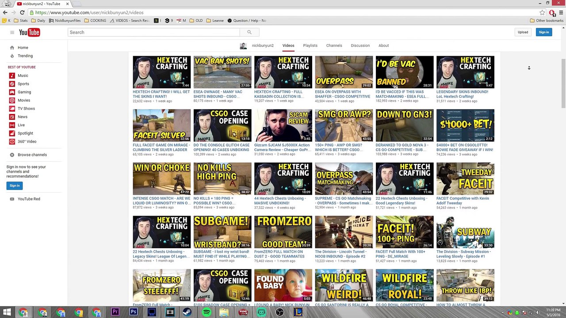Open the Spotlight category icon
Image resolution: width=566 pixels, height=318 pixels.
[x=12, y=133]
